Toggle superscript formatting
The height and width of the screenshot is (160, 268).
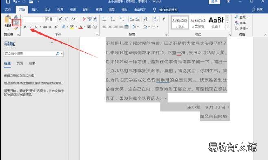click(56, 27)
